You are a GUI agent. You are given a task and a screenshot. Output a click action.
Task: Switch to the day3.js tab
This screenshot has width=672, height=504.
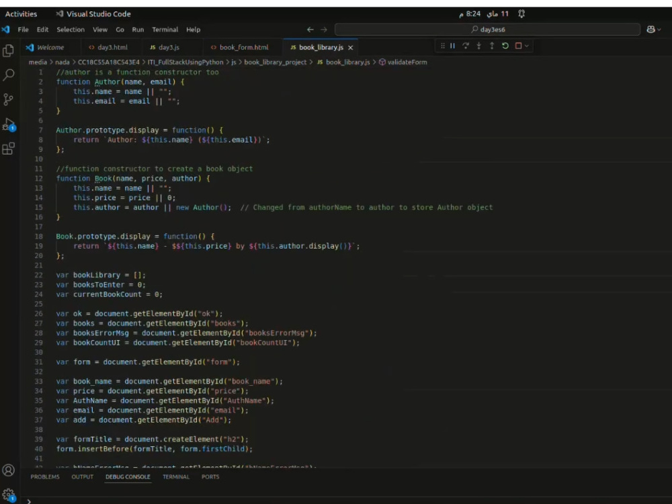click(x=169, y=48)
